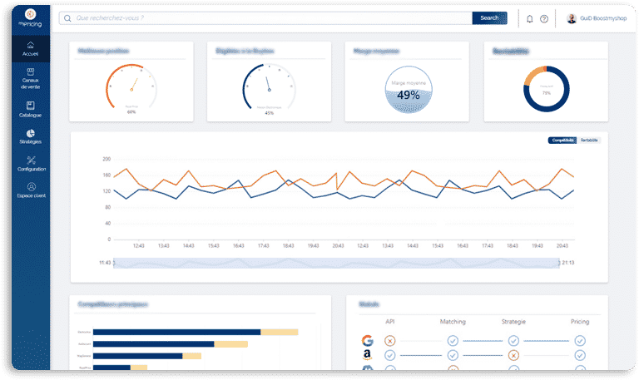639x380 pixels.
Task: Click the mypricing logo
Action: pos(30,18)
